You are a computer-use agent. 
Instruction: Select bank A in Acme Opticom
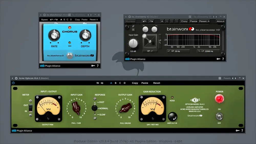tap(111, 83)
